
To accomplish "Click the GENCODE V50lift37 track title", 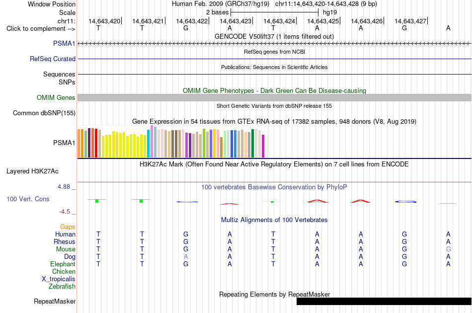I will tap(274, 36).
